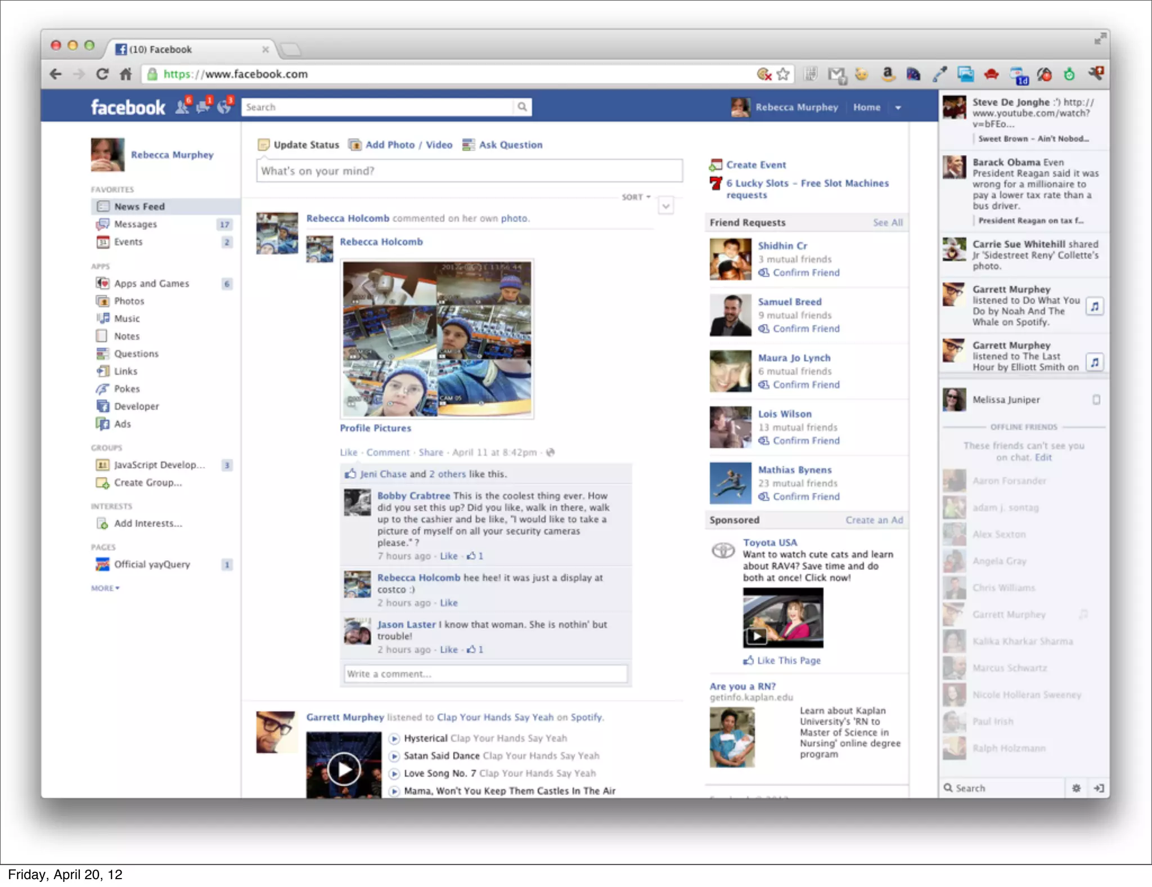Open messages notification icon in header
1152x887 pixels.
point(203,107)
